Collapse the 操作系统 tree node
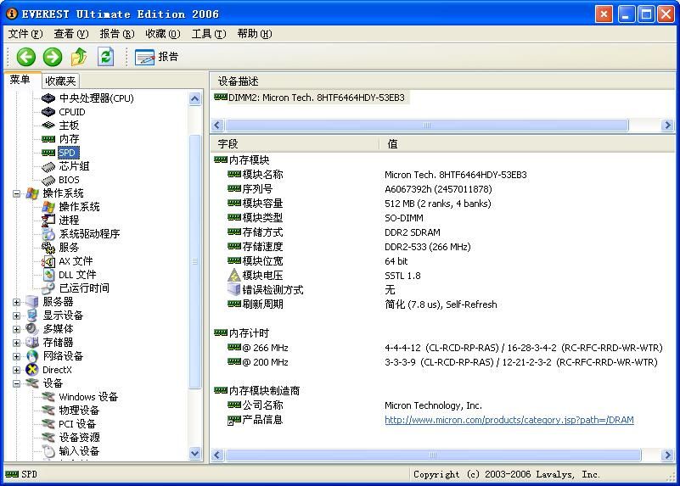 [16, 193]
